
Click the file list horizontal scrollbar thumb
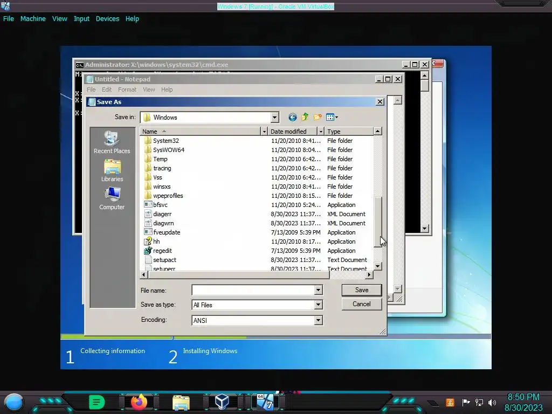click(x=238, y=274)
